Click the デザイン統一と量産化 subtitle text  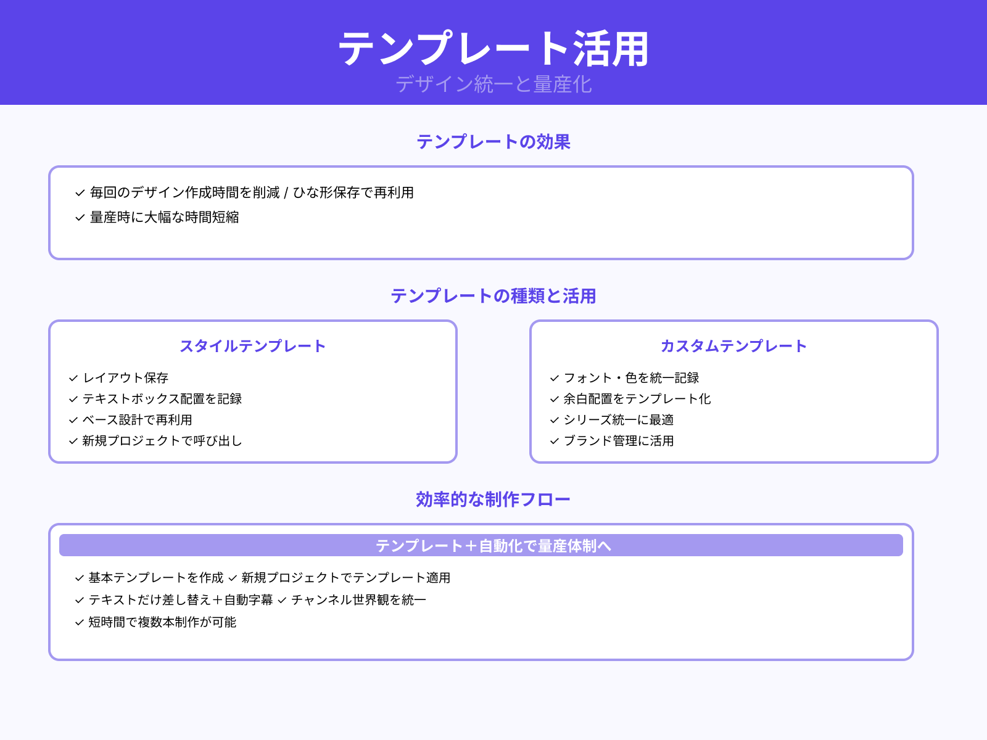(x=493, y=87)
